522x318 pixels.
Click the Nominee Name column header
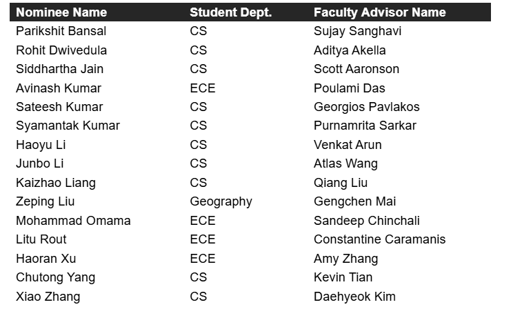61,12
